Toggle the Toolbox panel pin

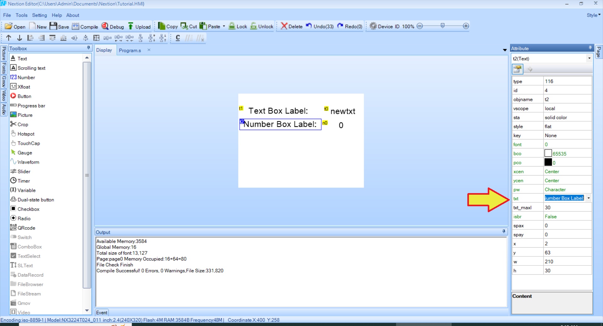(x=88, y=48)
